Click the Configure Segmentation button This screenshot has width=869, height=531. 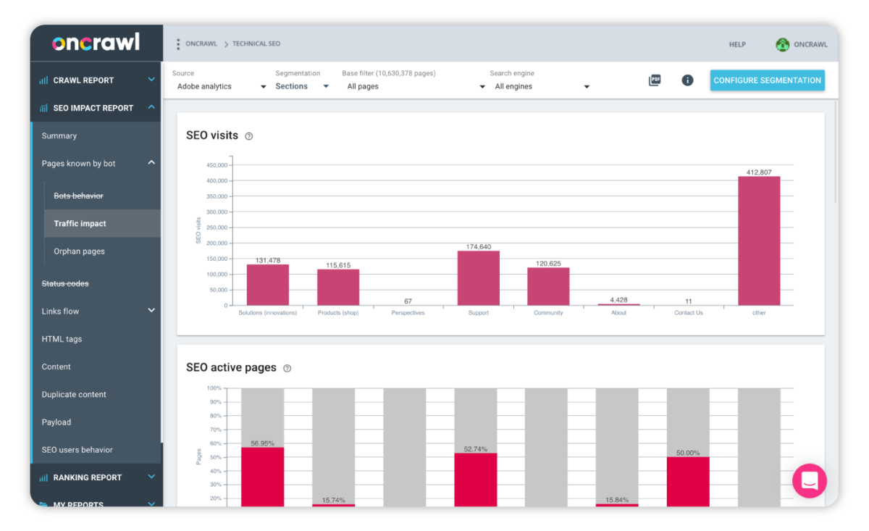pos(767,80)
